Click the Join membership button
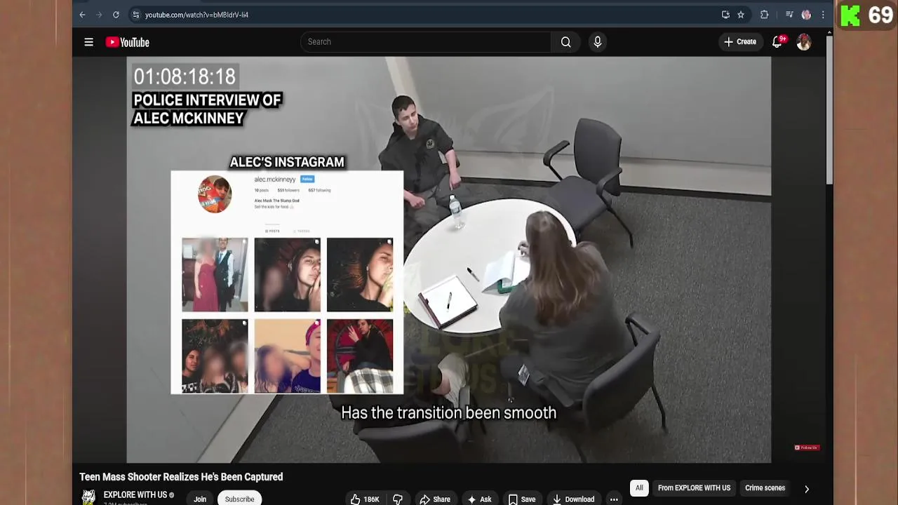 point(200,499)
